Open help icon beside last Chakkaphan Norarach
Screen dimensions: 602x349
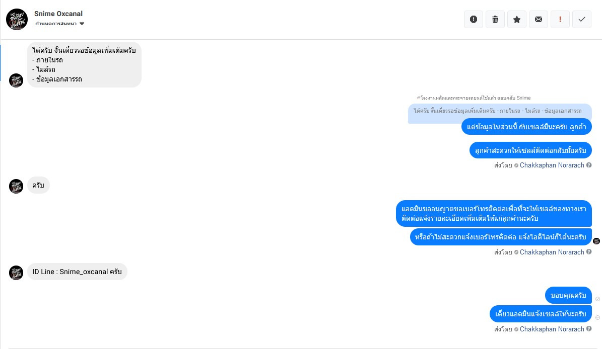589,329
